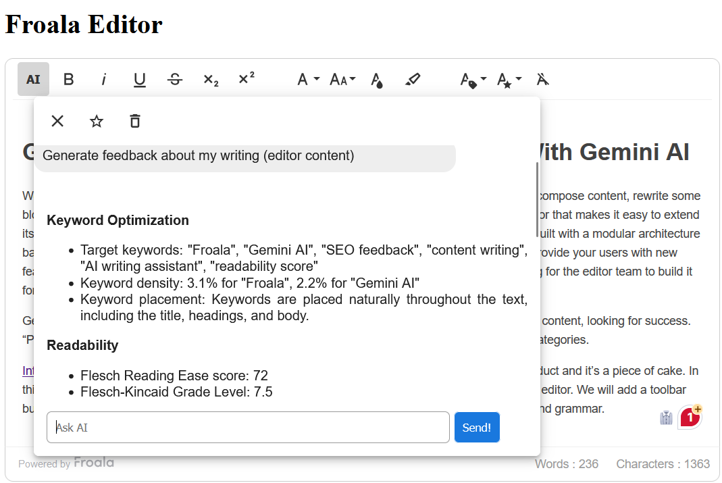Toggle underline formatting

[140, 79]
